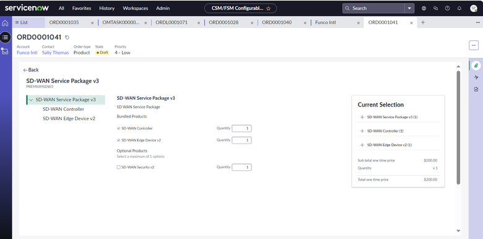Click the scrollbar down arrow

click(458, 231)
